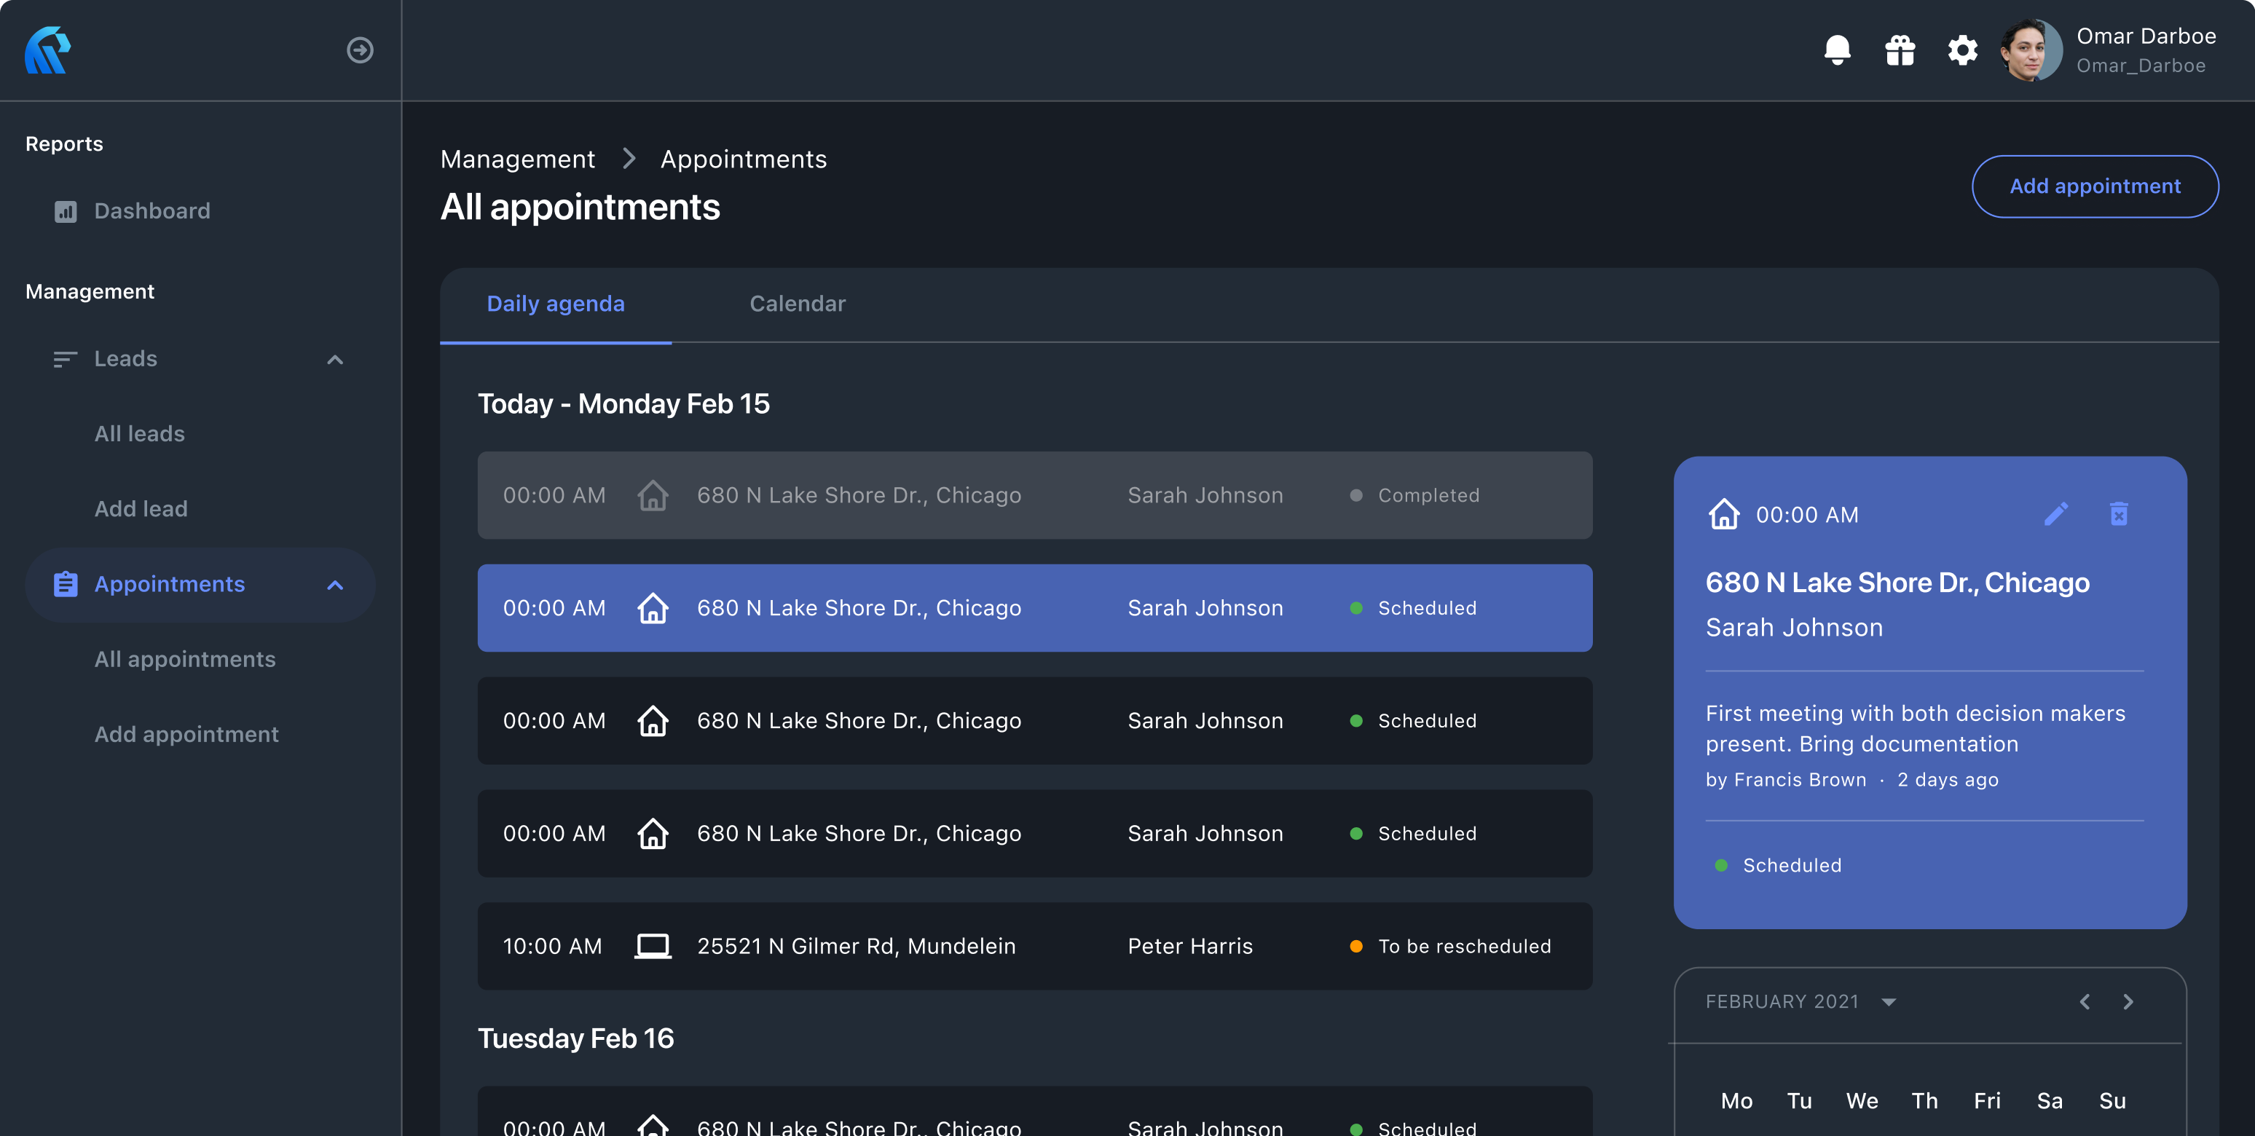The height and width of the screenshot is (1136, 2255).
Task: Collapse the Appointments section chevron
Action: (334, 585)
